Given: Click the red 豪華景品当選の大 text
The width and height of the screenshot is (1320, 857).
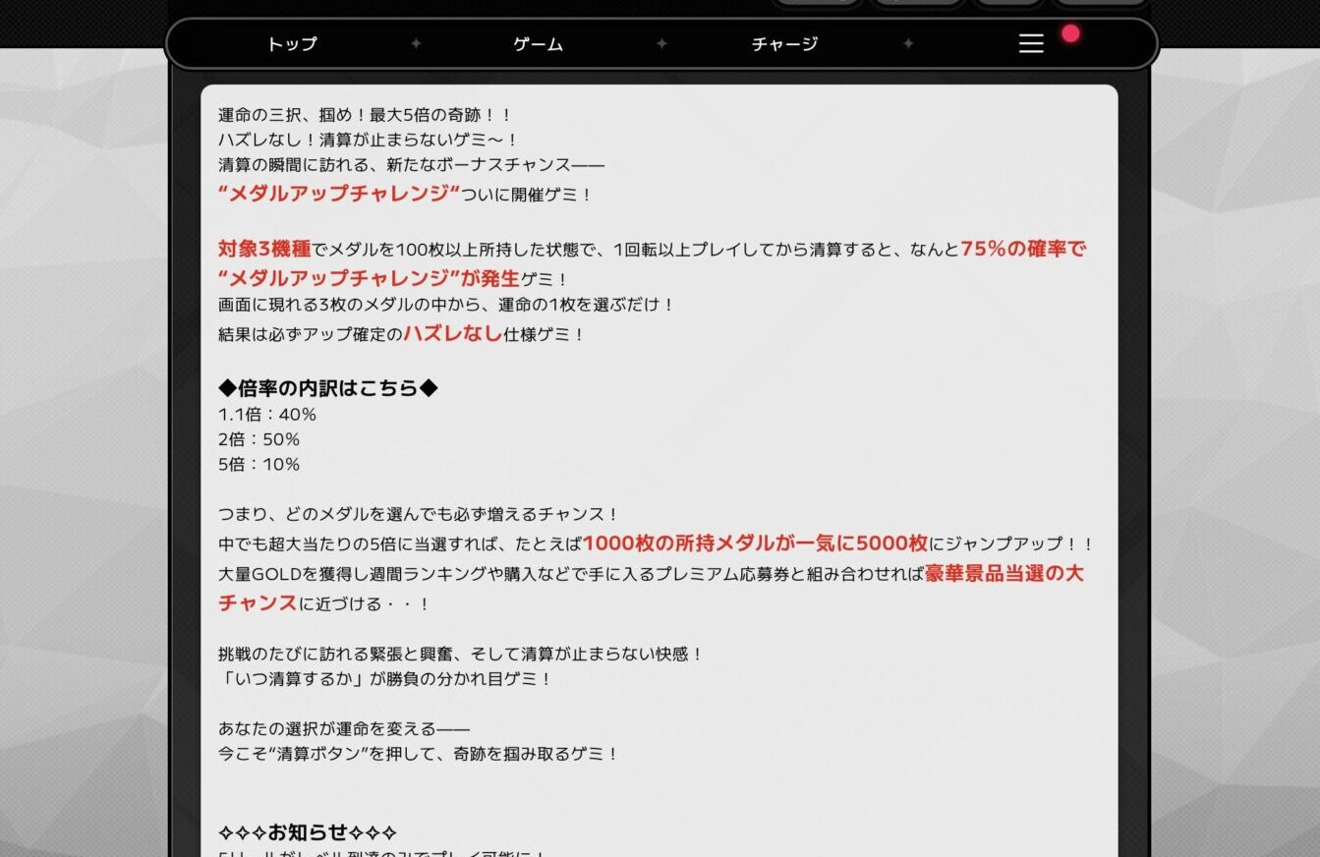Looking at the screenshot, I should coord(1004,574).
